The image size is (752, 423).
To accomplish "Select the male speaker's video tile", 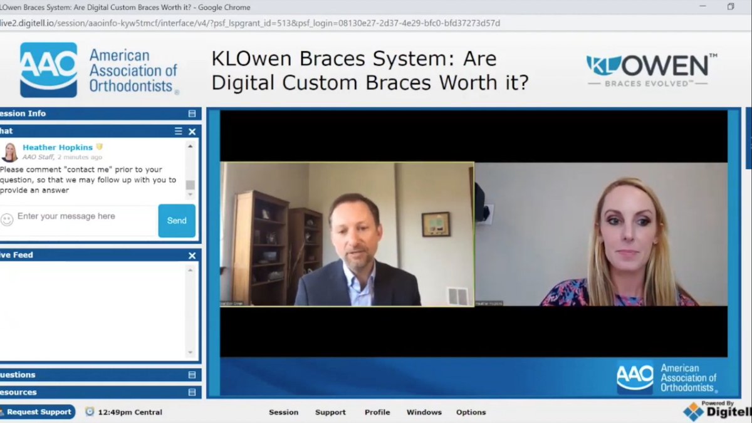I will (x=347, y=234).
